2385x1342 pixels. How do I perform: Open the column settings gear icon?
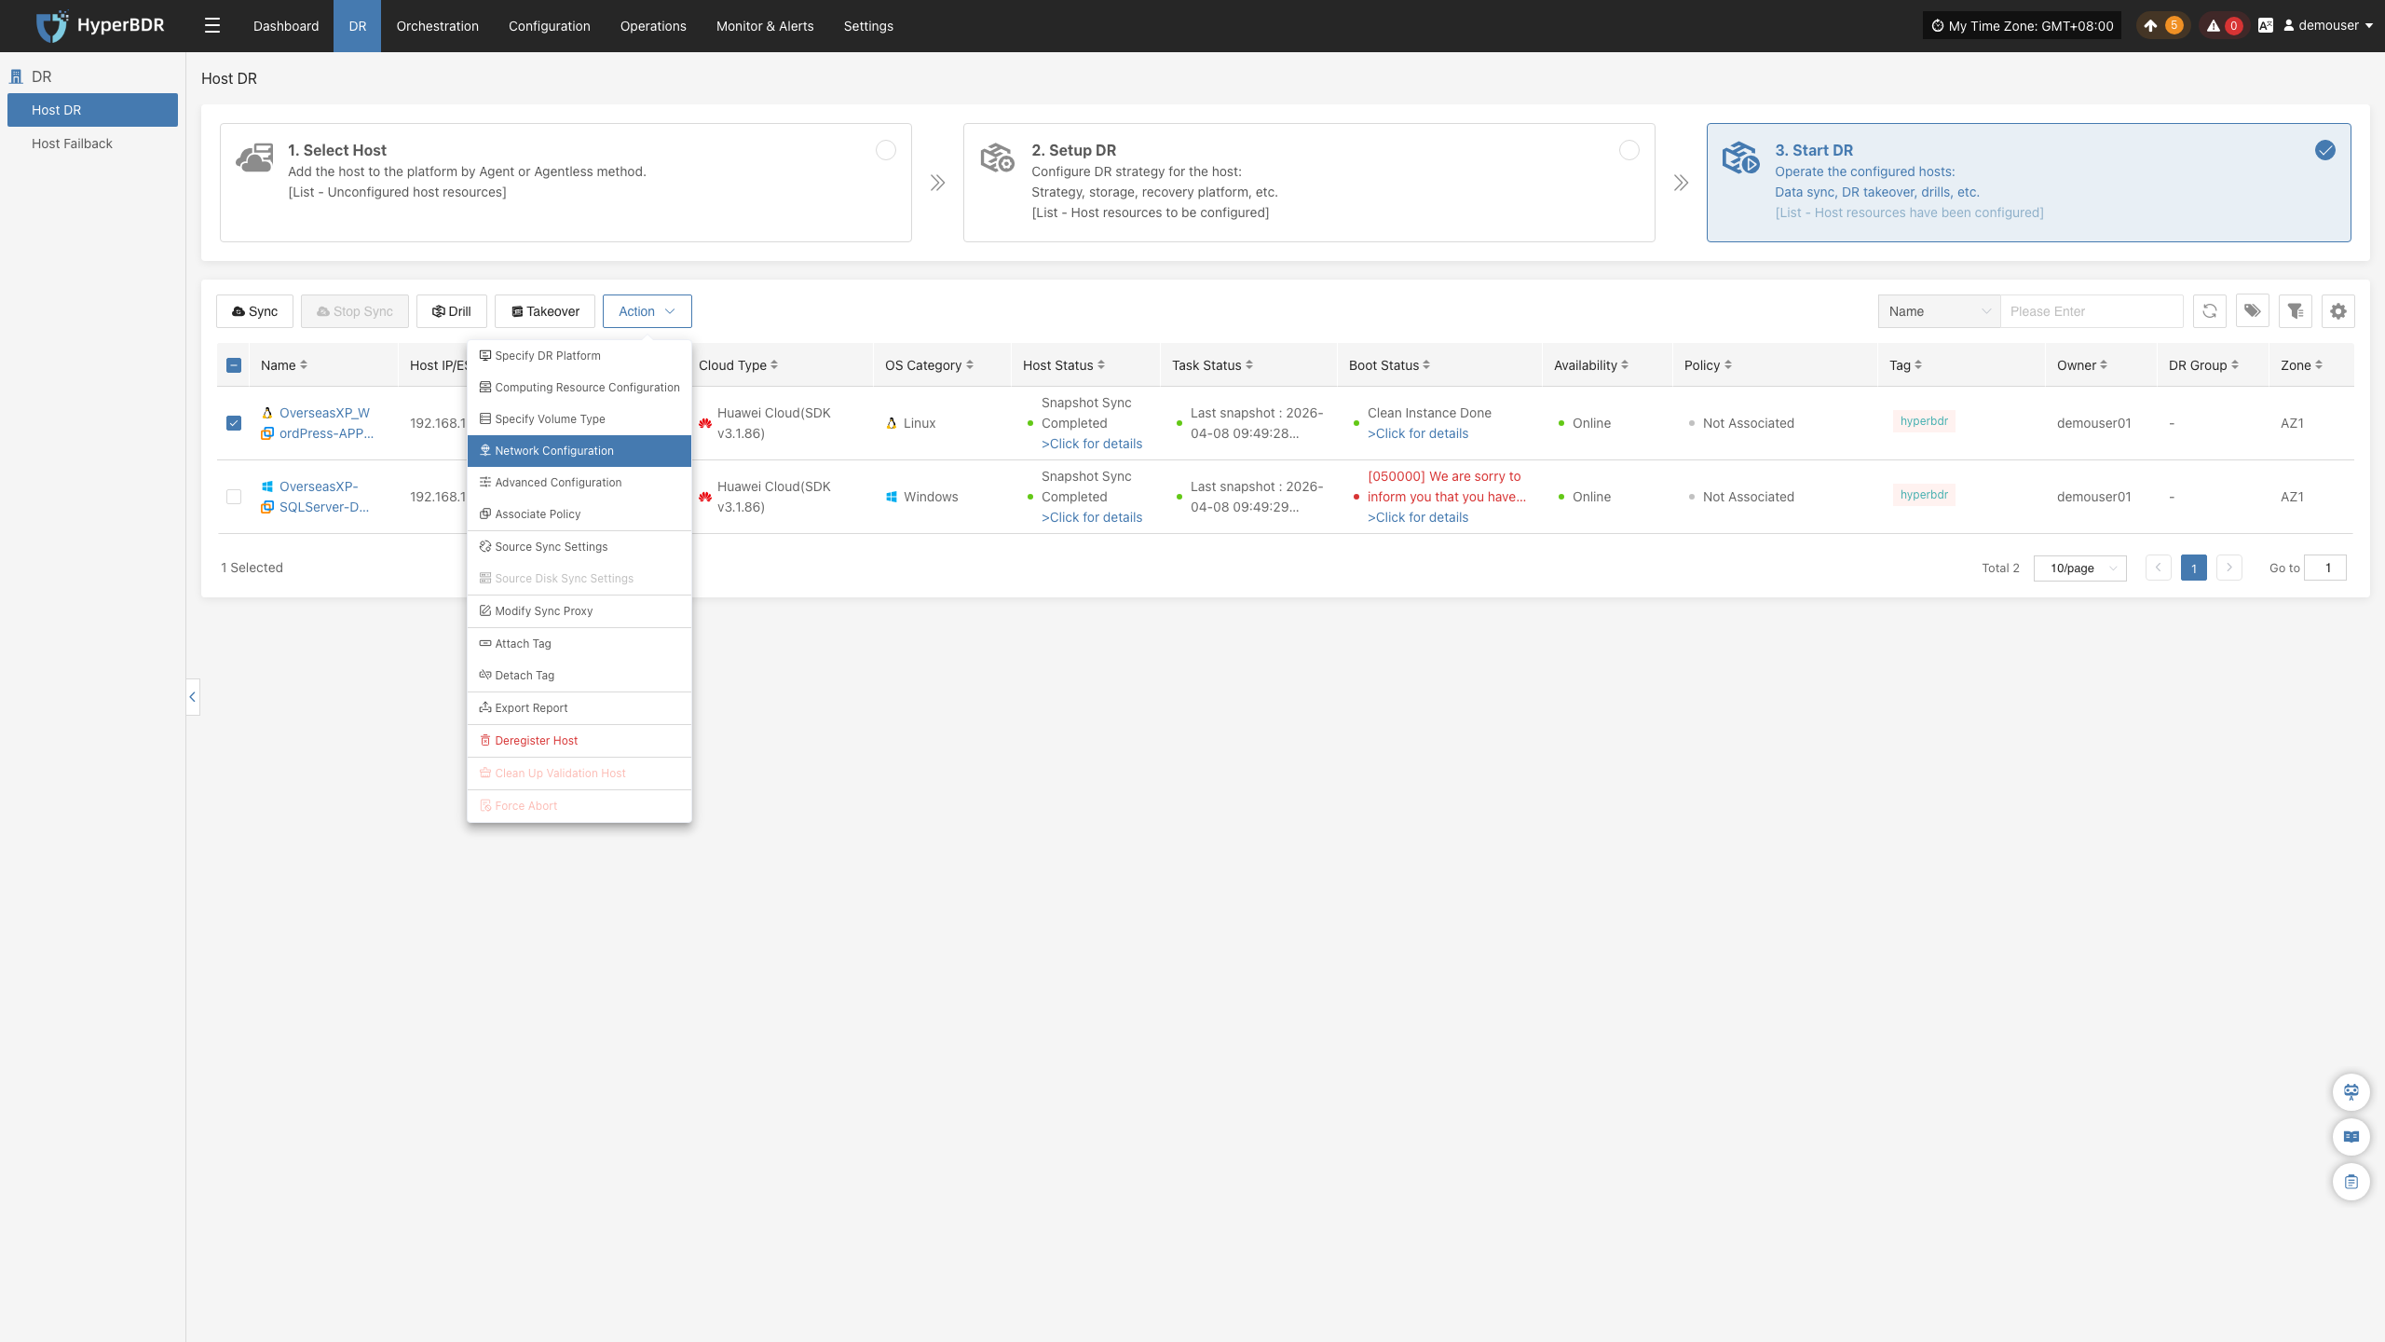(2338, 311)
